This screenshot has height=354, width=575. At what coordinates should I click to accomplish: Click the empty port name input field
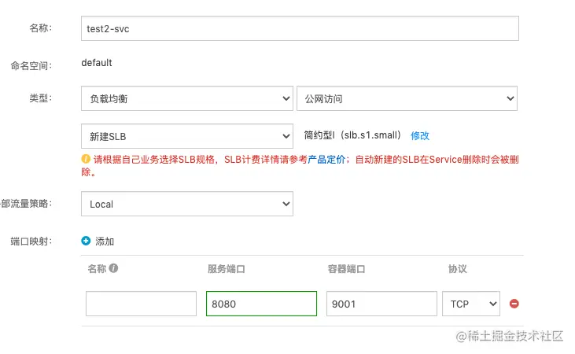click(x=141, y=304)
